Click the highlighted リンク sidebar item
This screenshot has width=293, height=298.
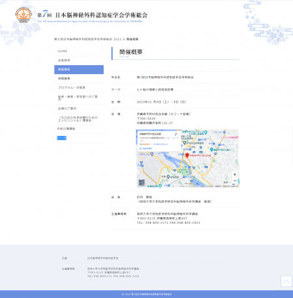tap(62, 138)
